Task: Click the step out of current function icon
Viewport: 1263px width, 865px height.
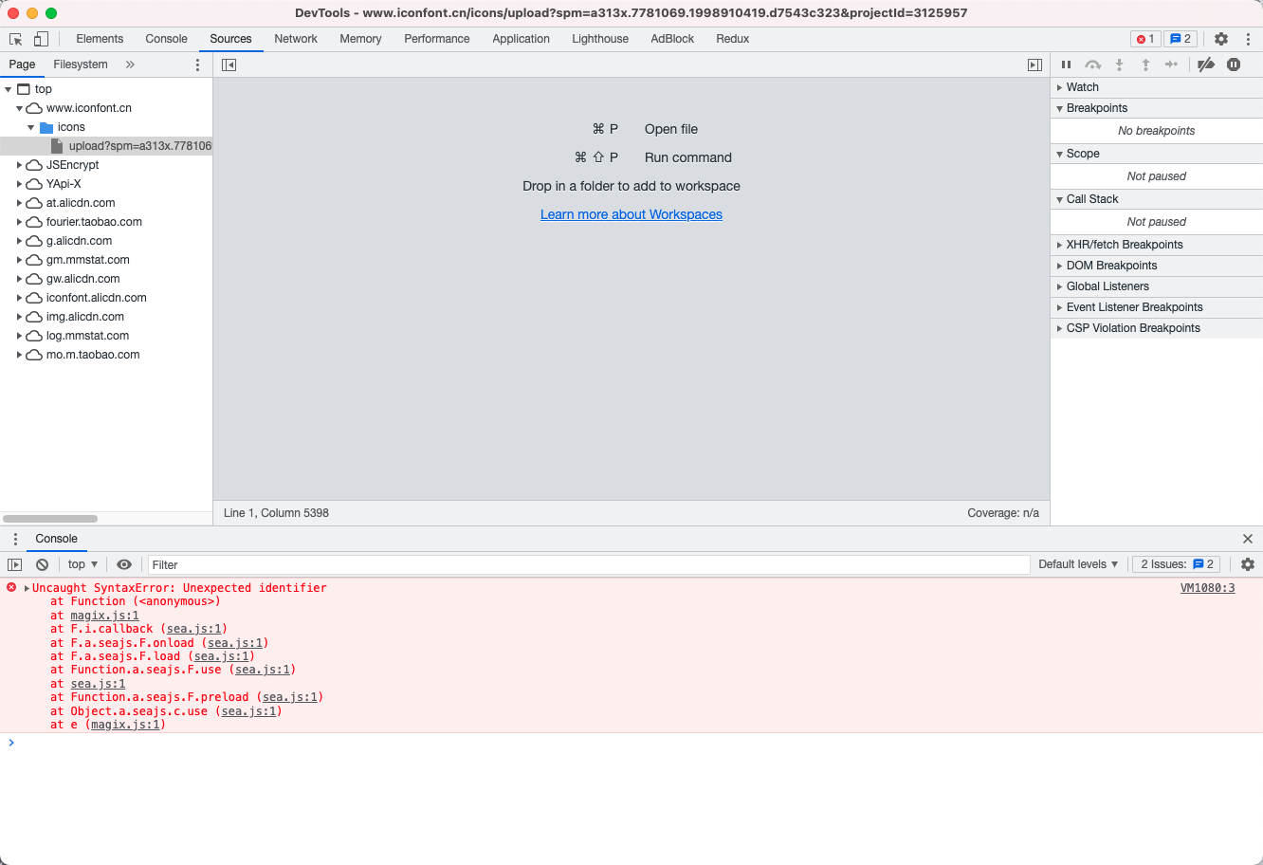Action: click(x=1145, y=64)
